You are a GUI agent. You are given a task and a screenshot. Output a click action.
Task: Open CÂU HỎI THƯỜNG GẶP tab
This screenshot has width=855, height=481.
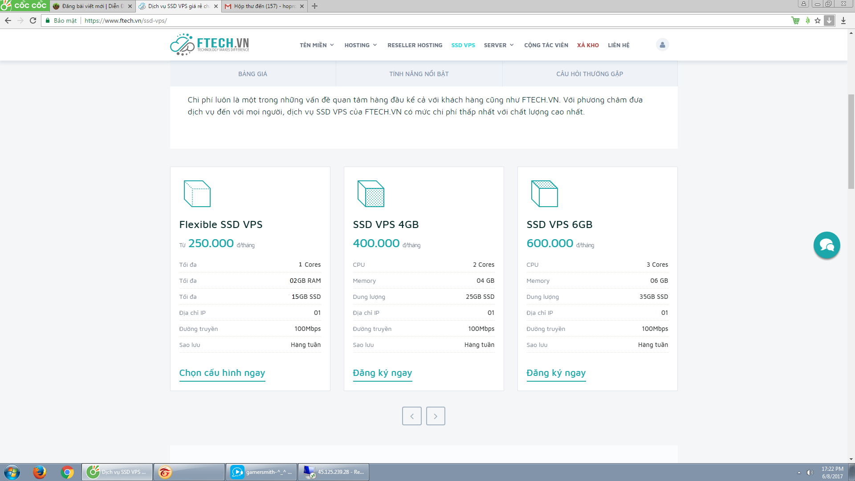click(x=589, y=74)
